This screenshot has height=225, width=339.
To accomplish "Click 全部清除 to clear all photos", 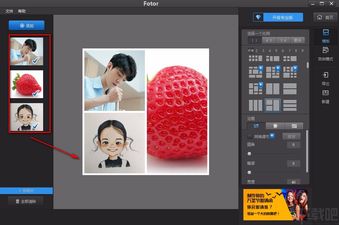I will click(26, 201).
